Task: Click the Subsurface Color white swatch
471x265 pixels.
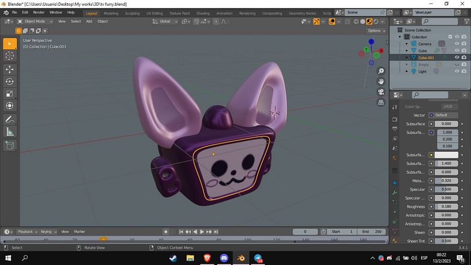Action: coord(446,155)
